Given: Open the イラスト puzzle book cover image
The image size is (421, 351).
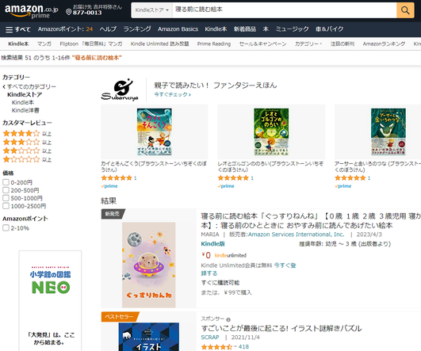Looking at the screenshot, I should 149,337.
